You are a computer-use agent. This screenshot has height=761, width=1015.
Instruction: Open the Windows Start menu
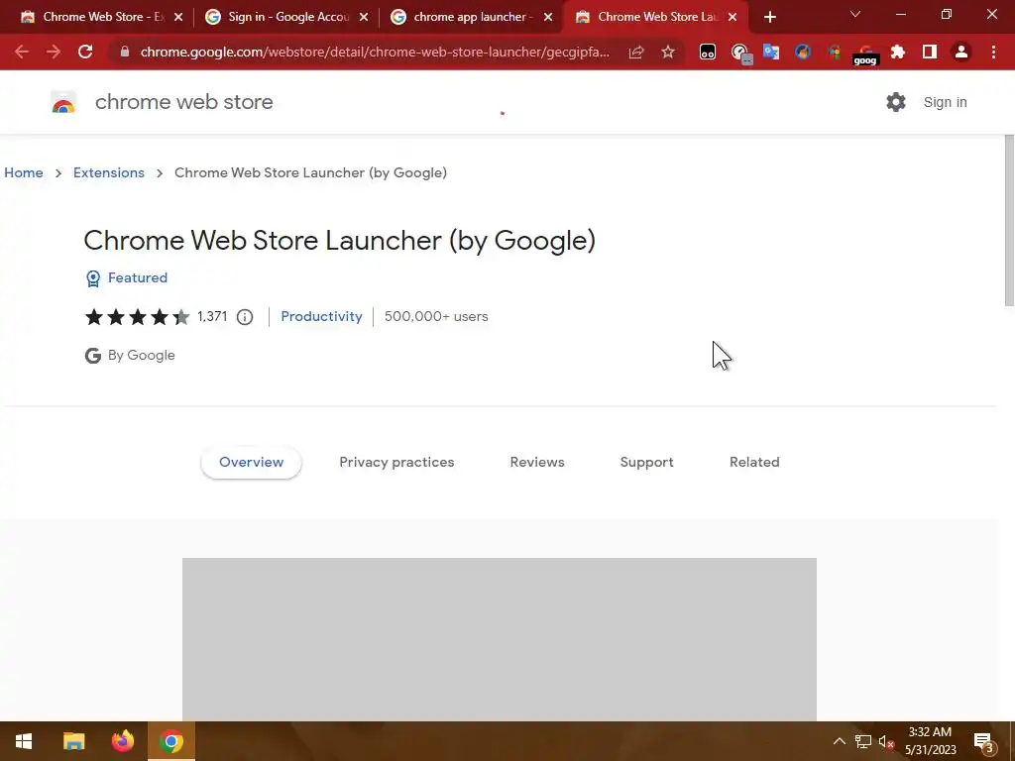pyautogui.click(x=24, y=741)
